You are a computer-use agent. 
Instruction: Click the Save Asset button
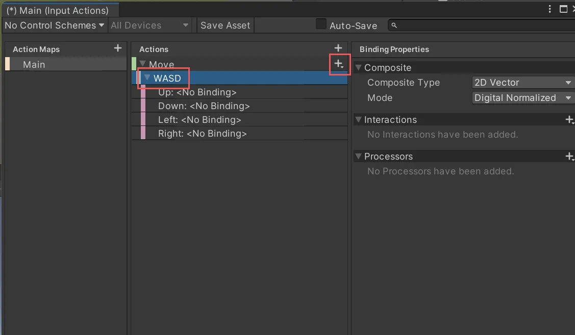tap(225, 25)
